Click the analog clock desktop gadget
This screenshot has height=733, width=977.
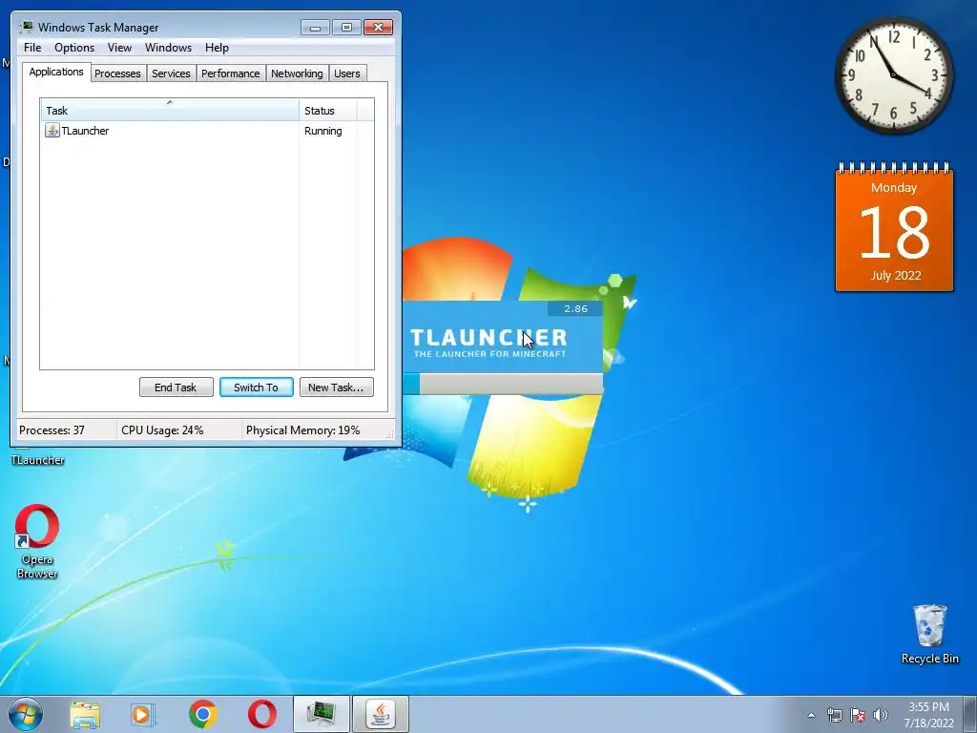coord(893,74)
